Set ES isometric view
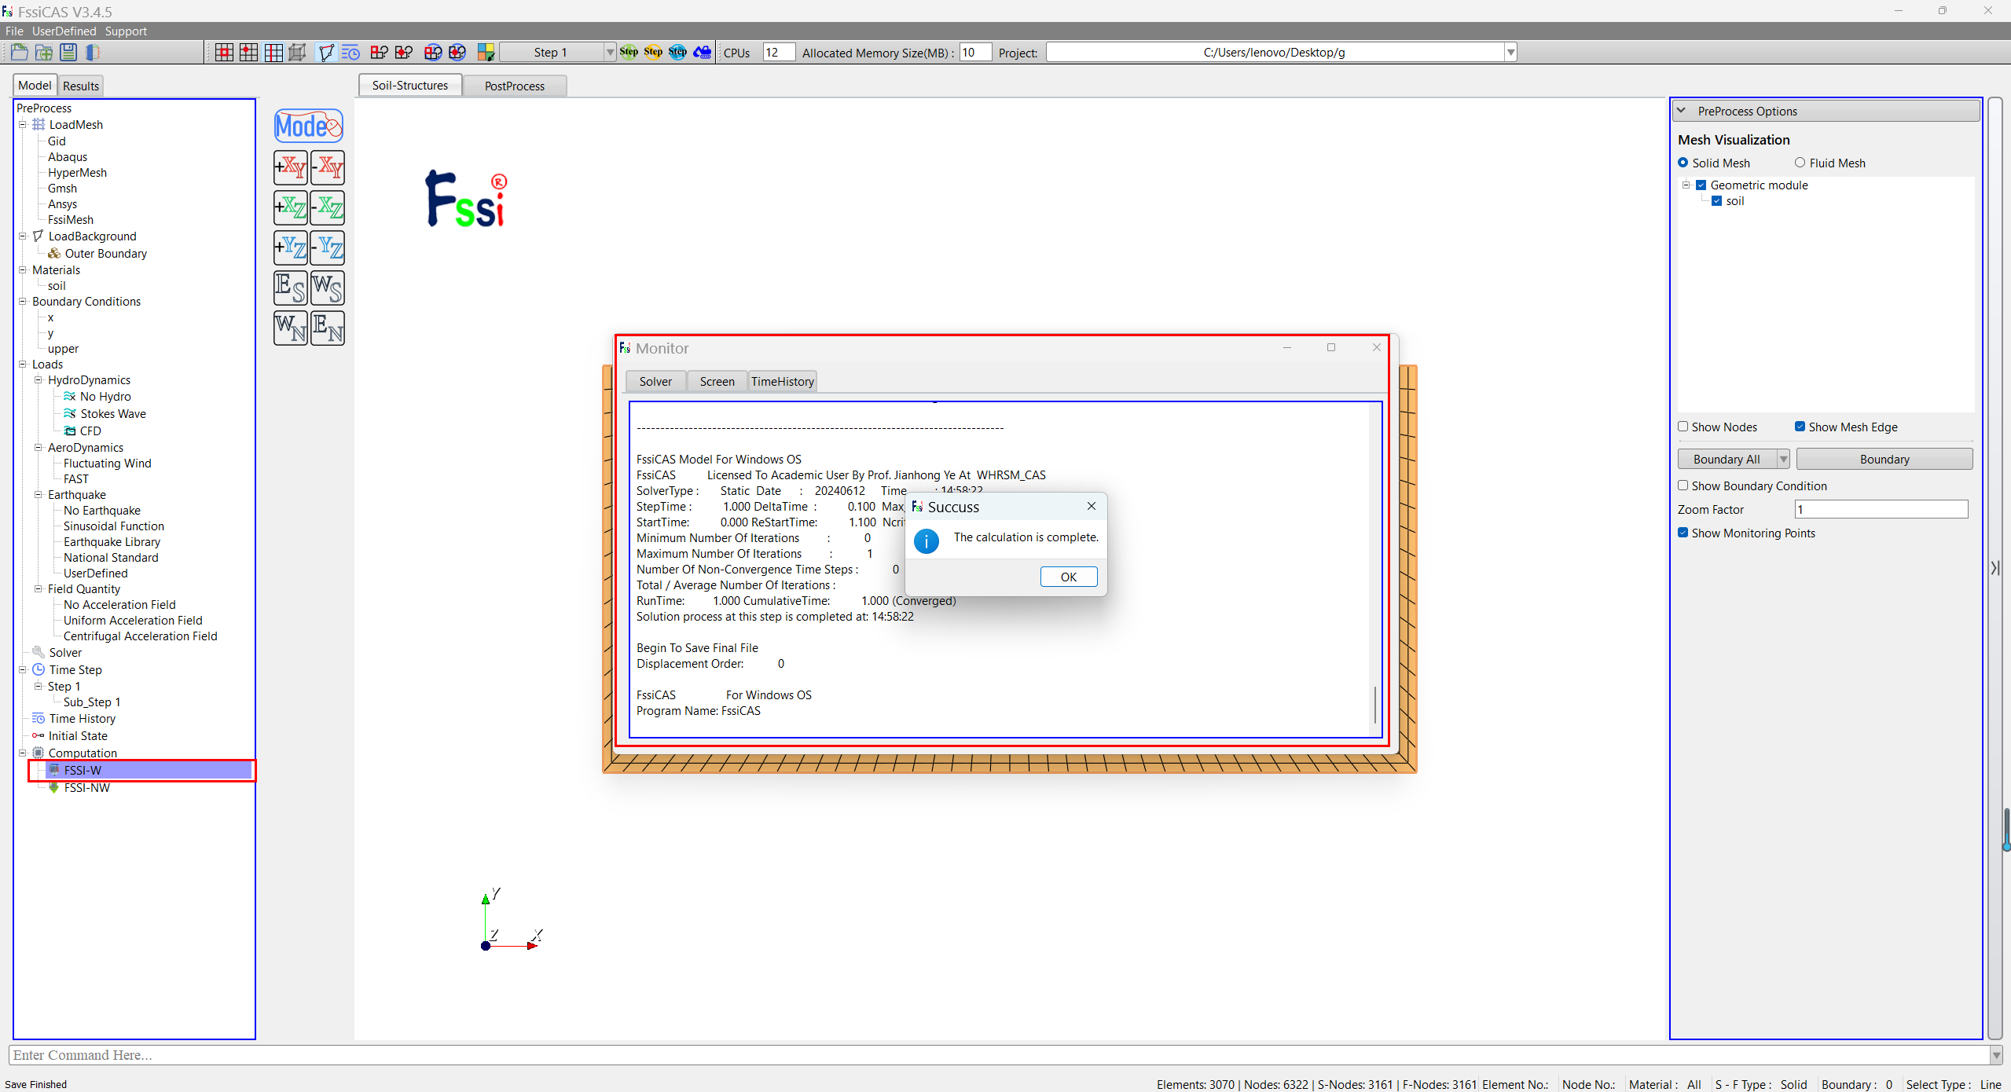The image size is (2011, 1092). (291, 288)
